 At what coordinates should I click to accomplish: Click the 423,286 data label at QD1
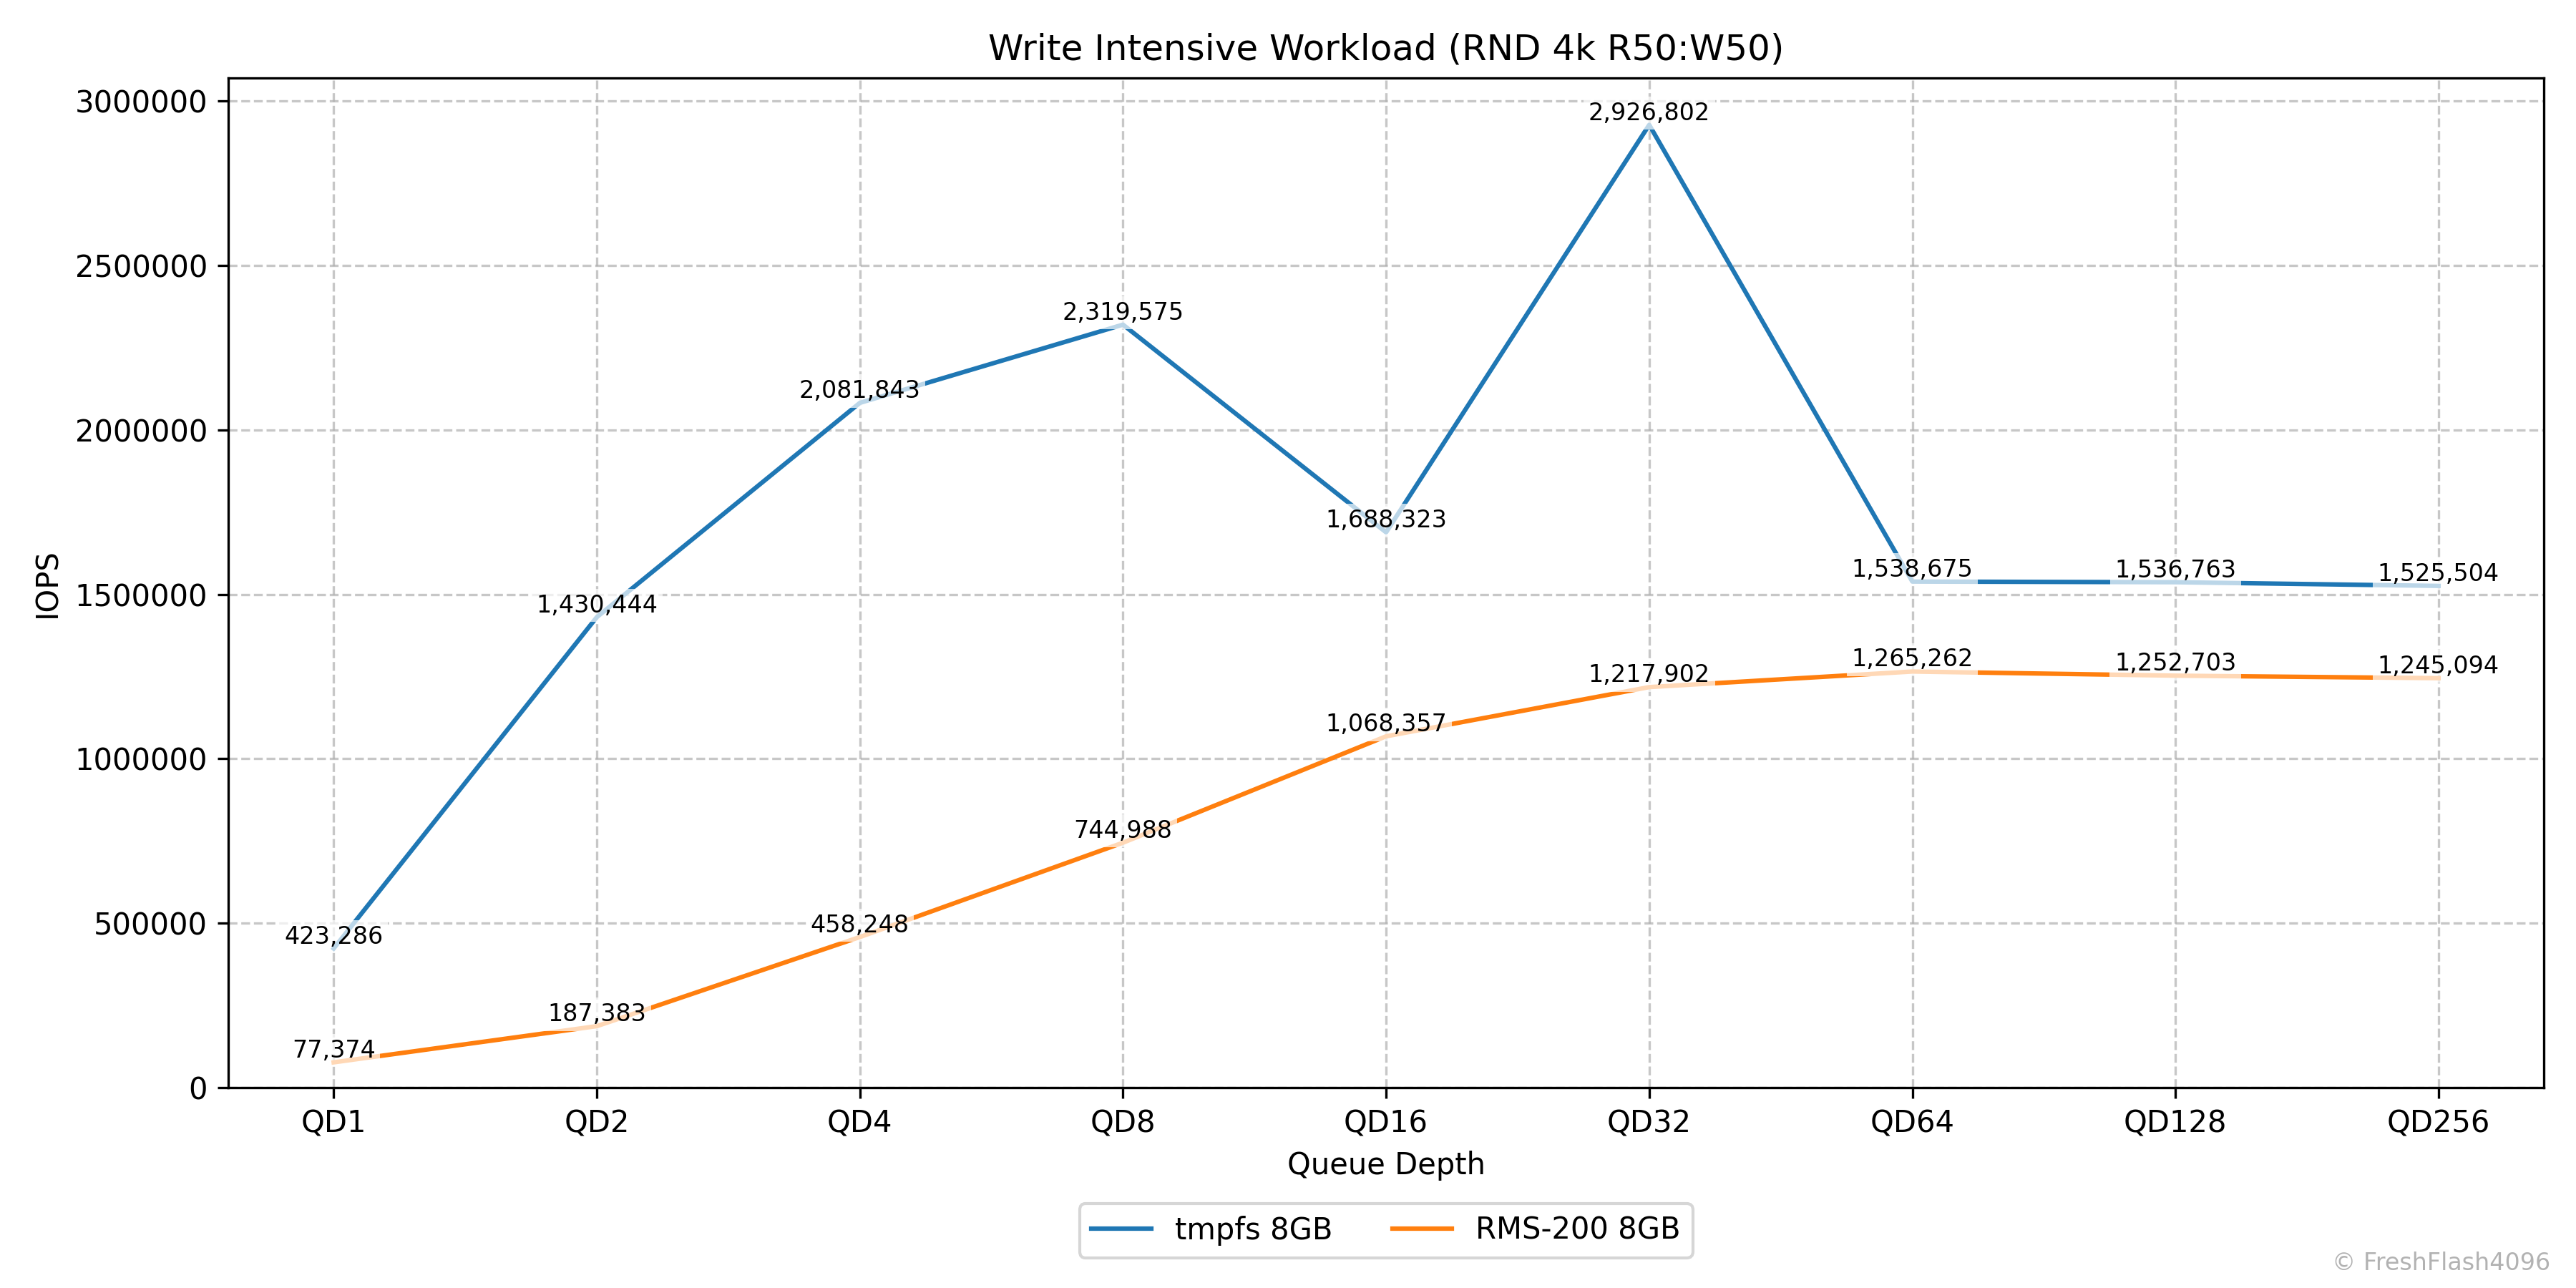click(333, 936)
